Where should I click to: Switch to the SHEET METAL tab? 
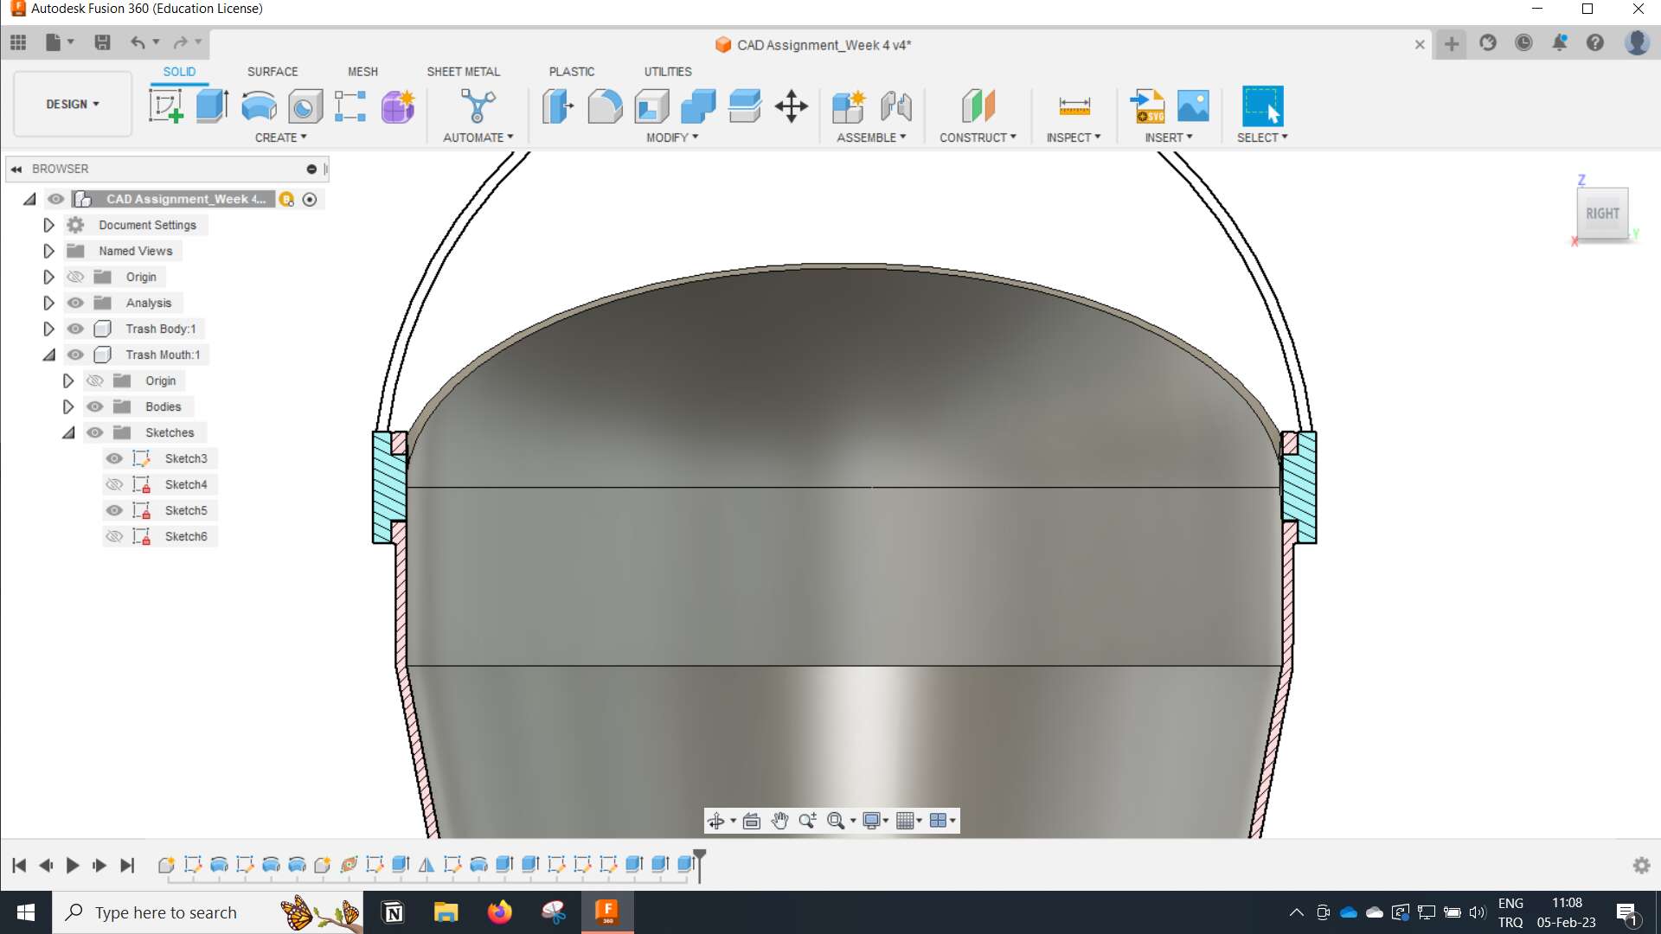463,72
